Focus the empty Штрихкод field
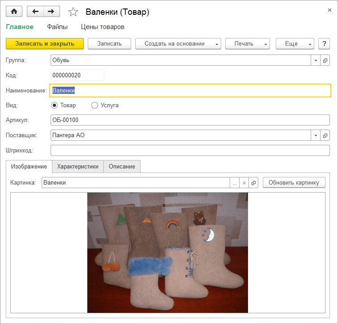This screenshot has height=324, width=338. click(x=190, y=151)
